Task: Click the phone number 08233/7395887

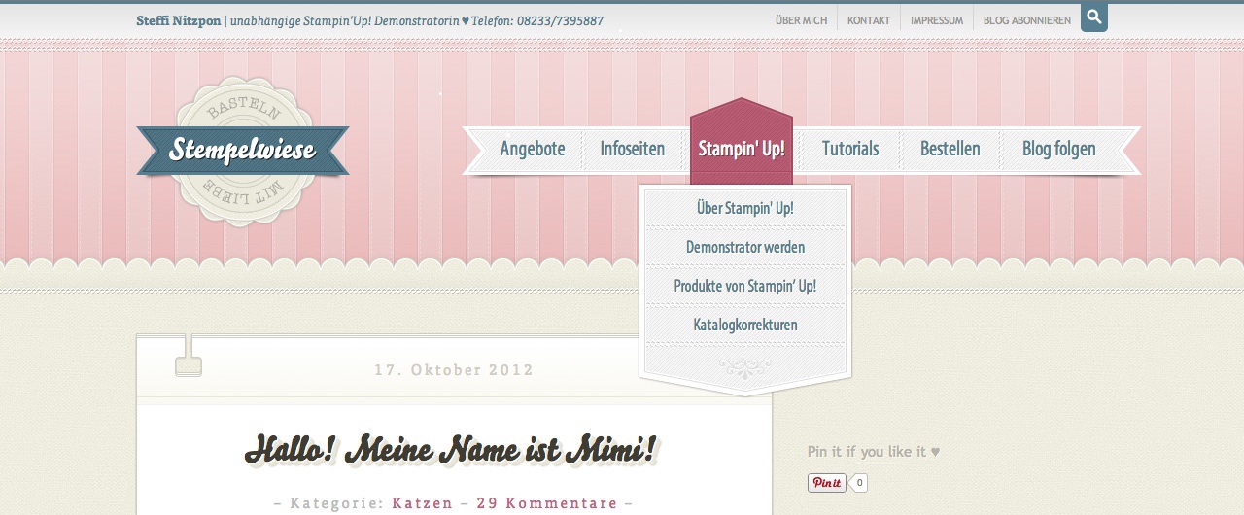Action: 560,20
